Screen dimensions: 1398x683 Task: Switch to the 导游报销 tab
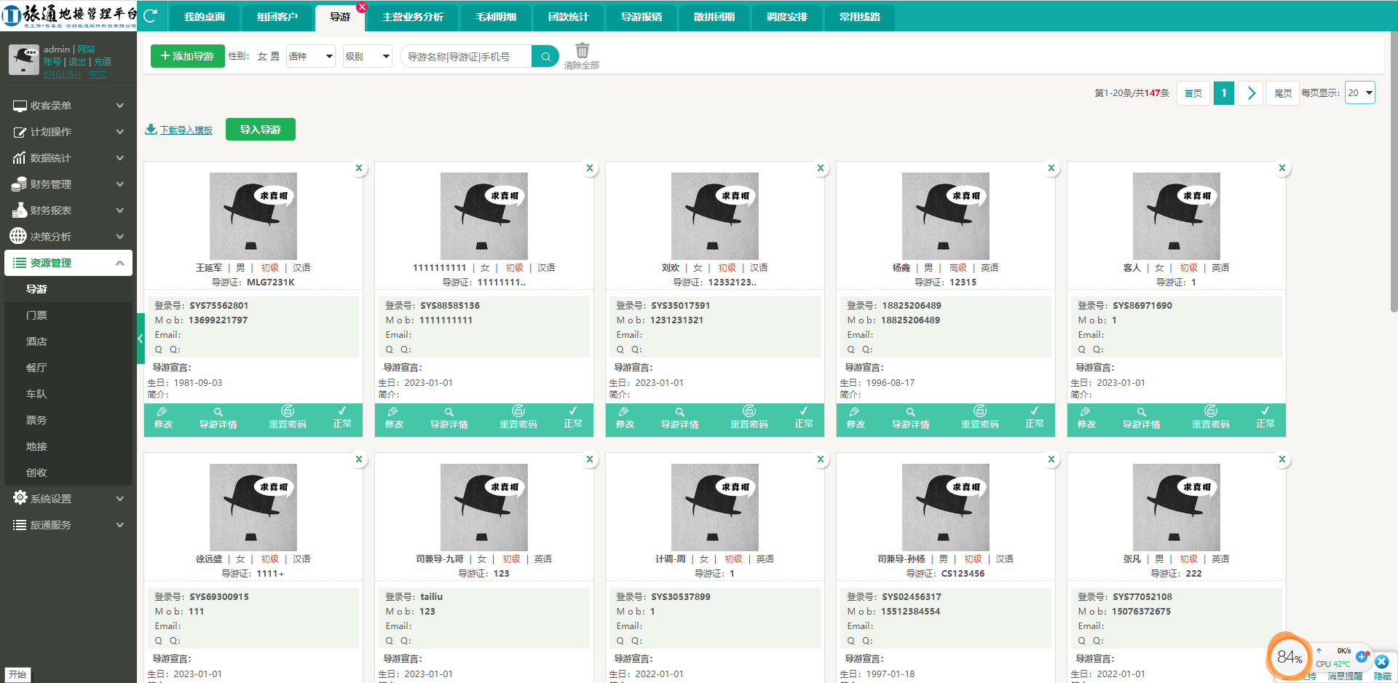[x=641, y=17]
